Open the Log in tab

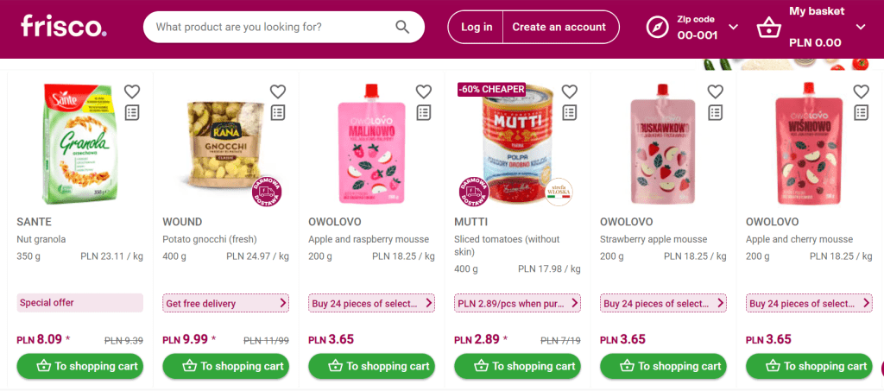coord(477,27)
